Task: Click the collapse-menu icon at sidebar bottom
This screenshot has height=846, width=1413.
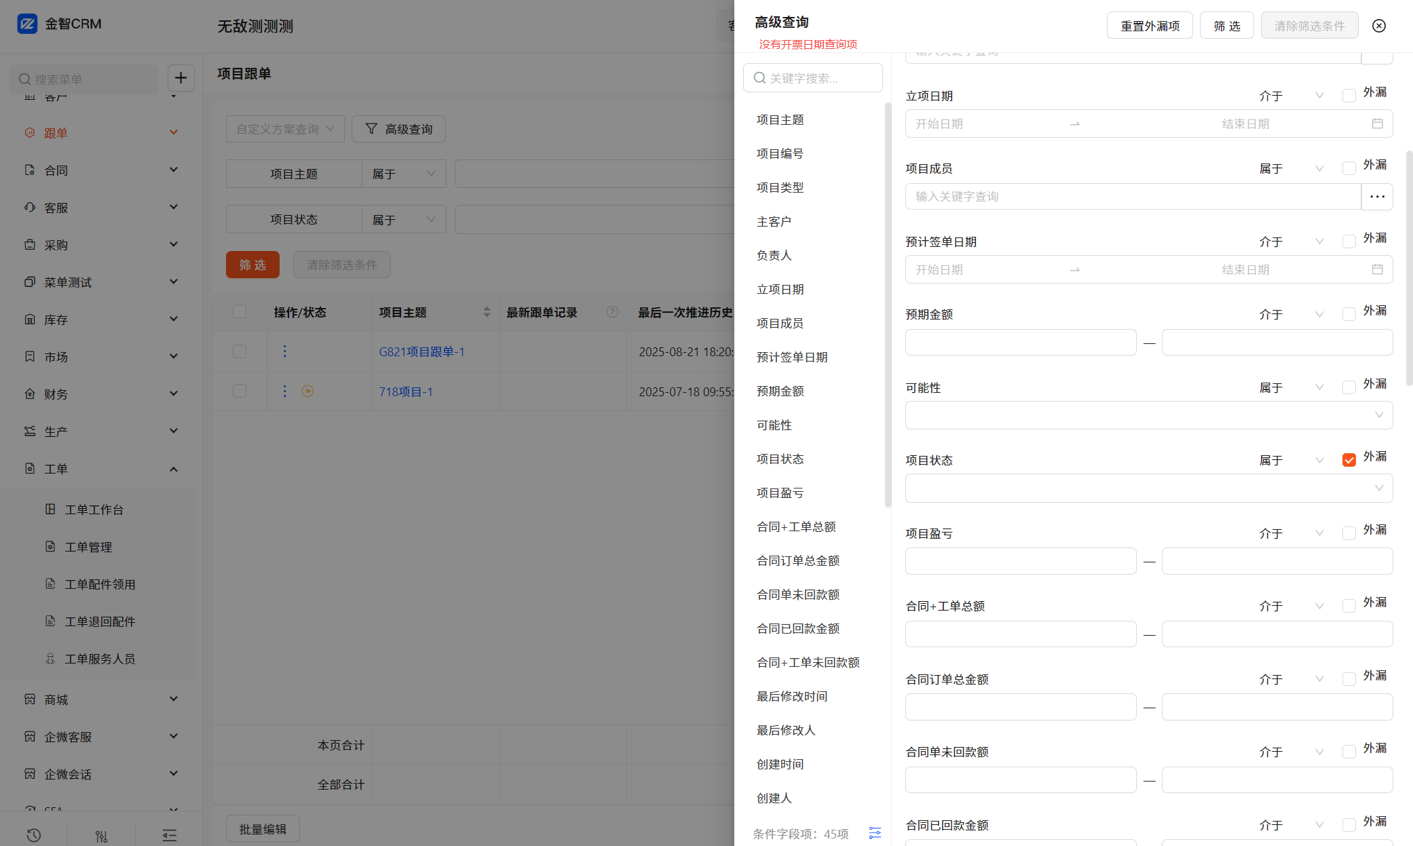Action: click(170, 835)
